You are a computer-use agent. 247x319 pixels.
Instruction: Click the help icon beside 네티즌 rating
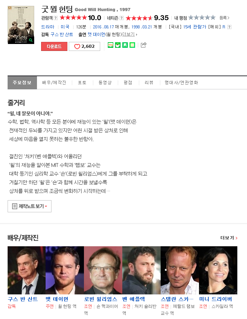click(x=121, y=18)
